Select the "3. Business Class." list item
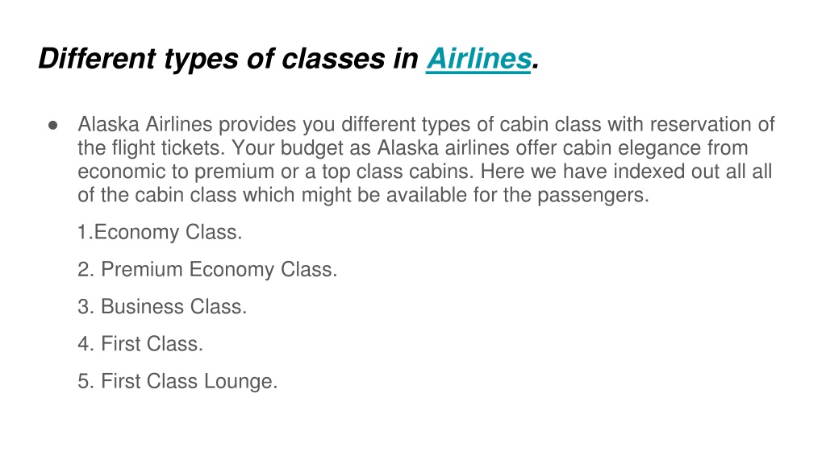This screenshot has height=464, width=826. pyautogui.click(x=162, y=307)
